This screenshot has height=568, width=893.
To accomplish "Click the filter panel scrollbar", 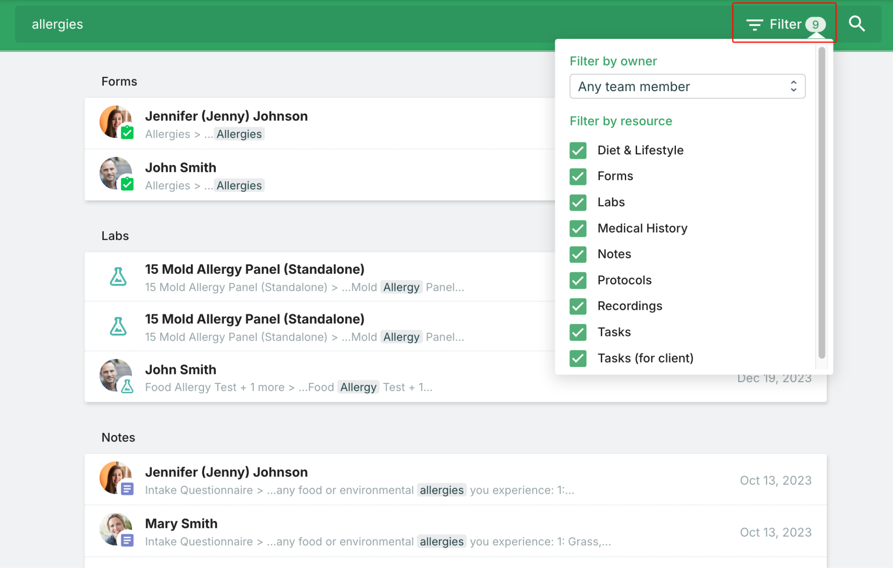I will pos(821,203).
